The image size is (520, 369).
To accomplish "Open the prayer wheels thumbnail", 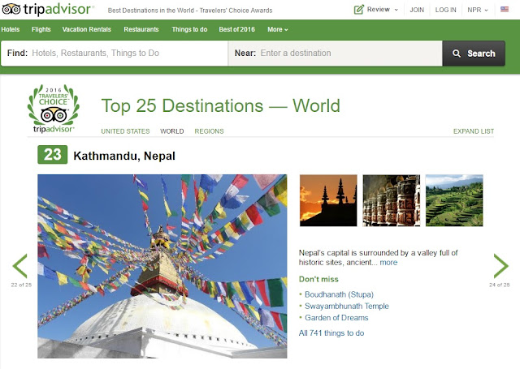I will tap(392, 200).
